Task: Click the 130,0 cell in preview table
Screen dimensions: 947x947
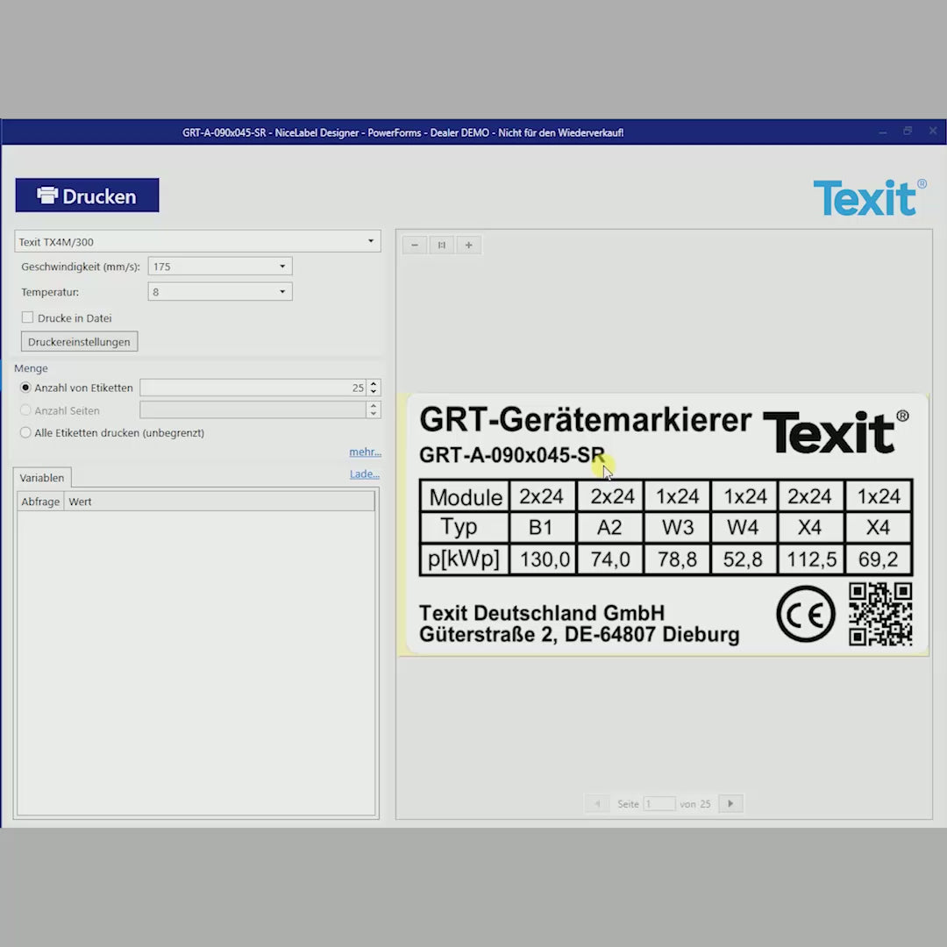Action: click(x=544, y=559)
